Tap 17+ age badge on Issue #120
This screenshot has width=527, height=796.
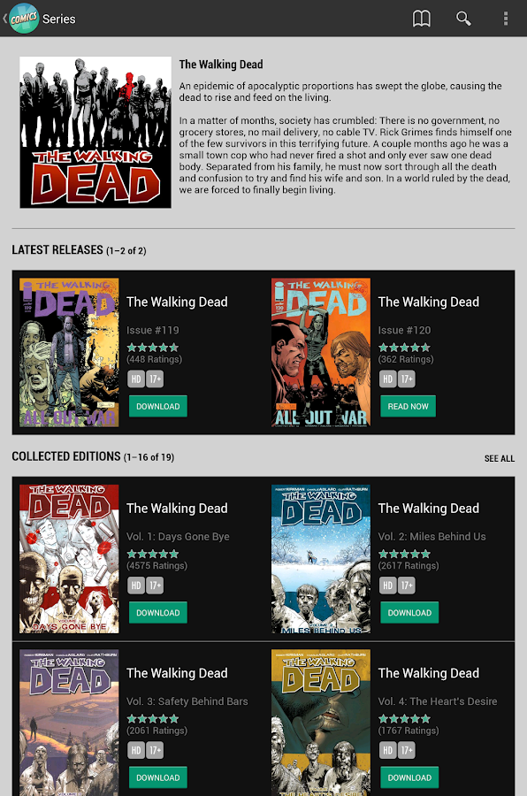[x=407, y=379]
